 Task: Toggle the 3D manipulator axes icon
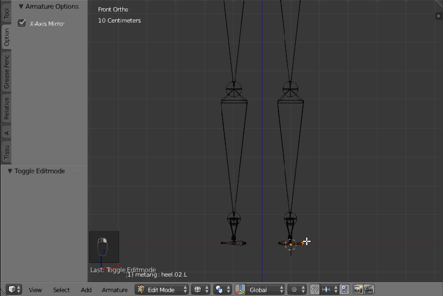[x=240, y=289]
